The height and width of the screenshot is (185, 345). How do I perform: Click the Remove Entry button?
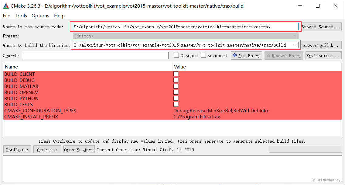click(284, 56)
